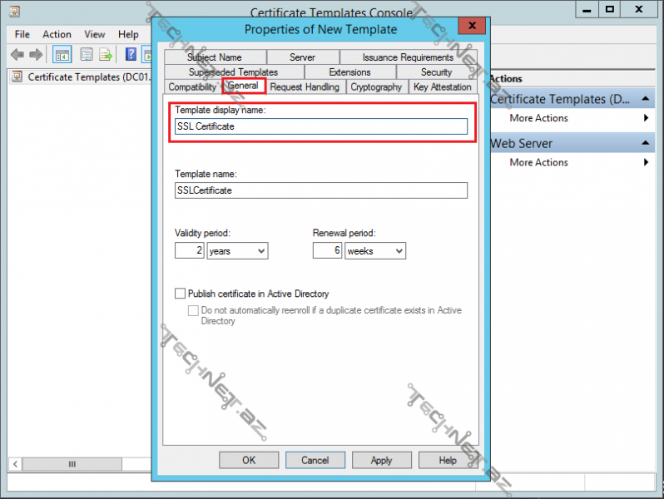Click the Template display name field

coord(321,126)
